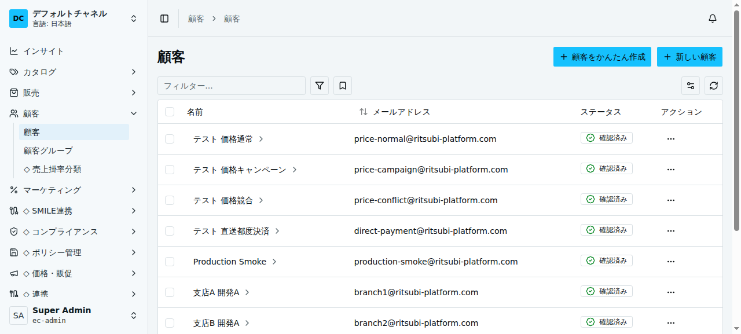Expand the ポリシー管理 menu chevron
This screenshot has height=334, width=741.
pyautogui.click(x=134, y=252)
